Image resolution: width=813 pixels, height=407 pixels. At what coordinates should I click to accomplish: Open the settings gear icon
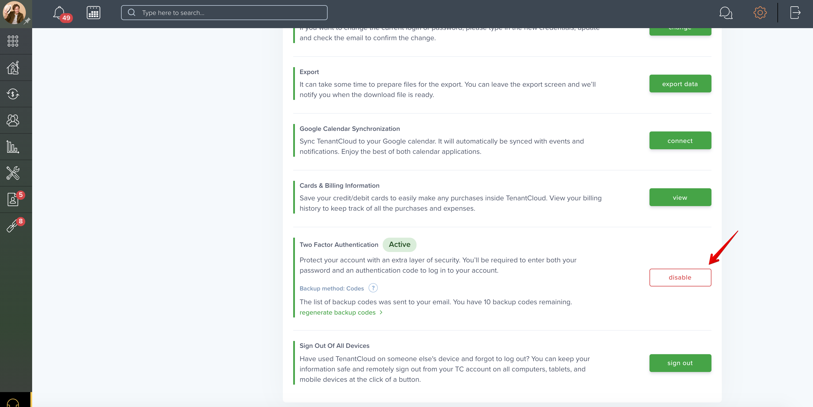[x=760, y=13]
